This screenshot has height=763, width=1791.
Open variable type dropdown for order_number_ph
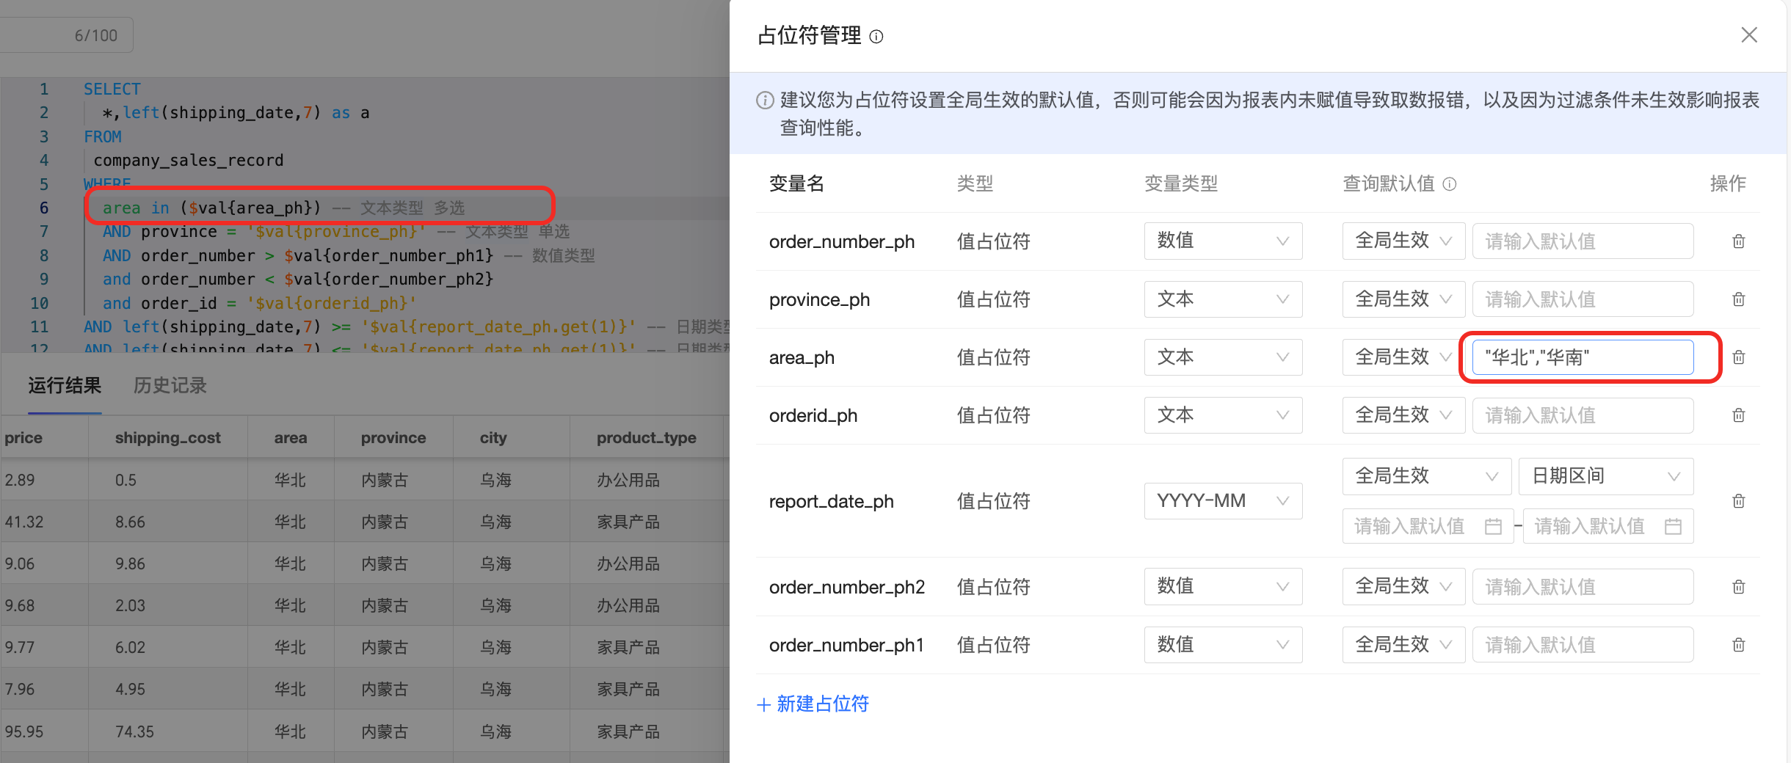1223,241
